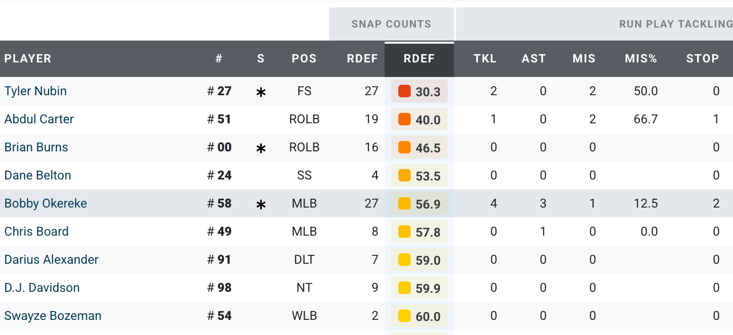Open Tyler Nubin's player page
Image resolution: width=733 pixels, height=335 pixels.
35,91
